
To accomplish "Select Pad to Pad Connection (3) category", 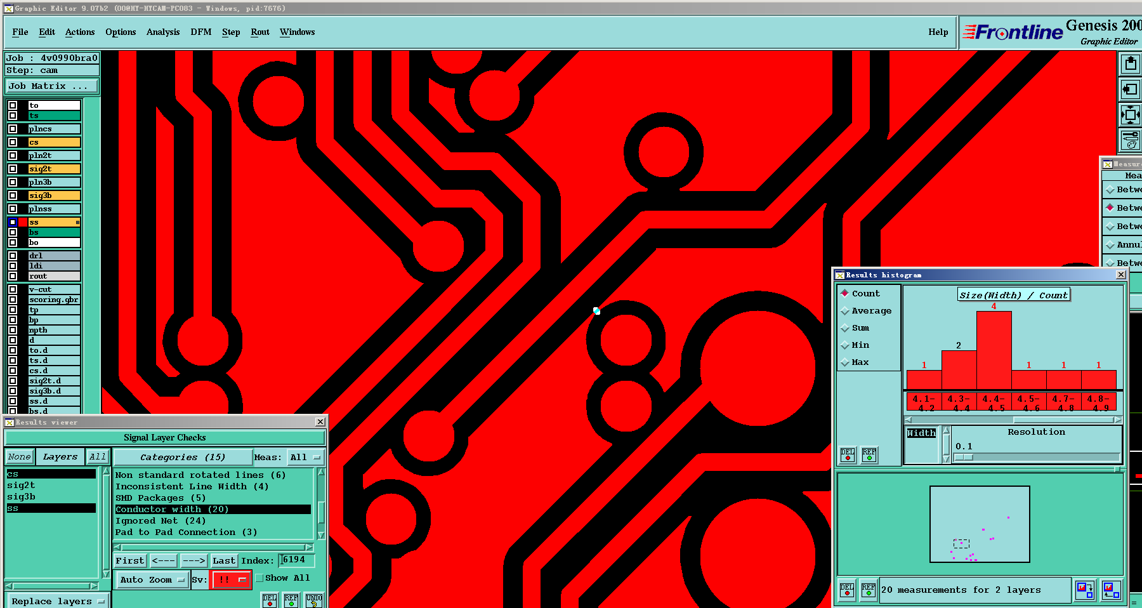I will coord(213,532).
